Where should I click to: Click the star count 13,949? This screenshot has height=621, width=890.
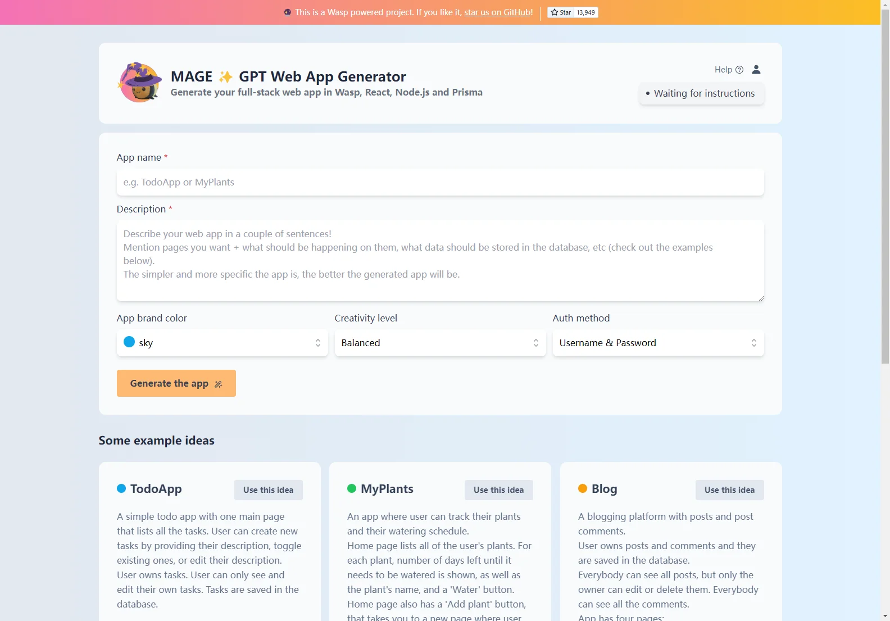tap(586, 12)
